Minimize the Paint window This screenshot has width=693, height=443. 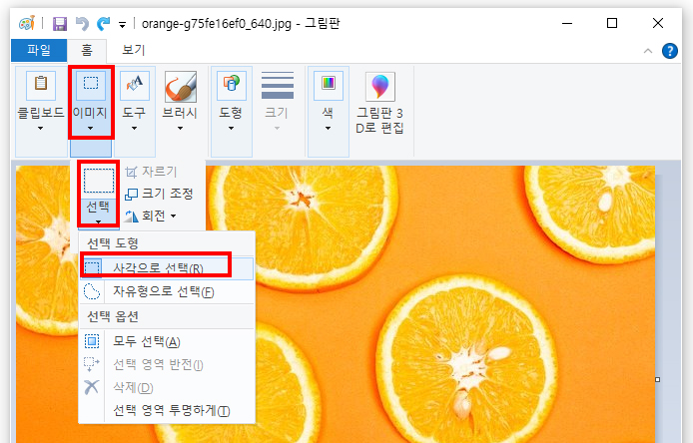click(x=567, y=23)
